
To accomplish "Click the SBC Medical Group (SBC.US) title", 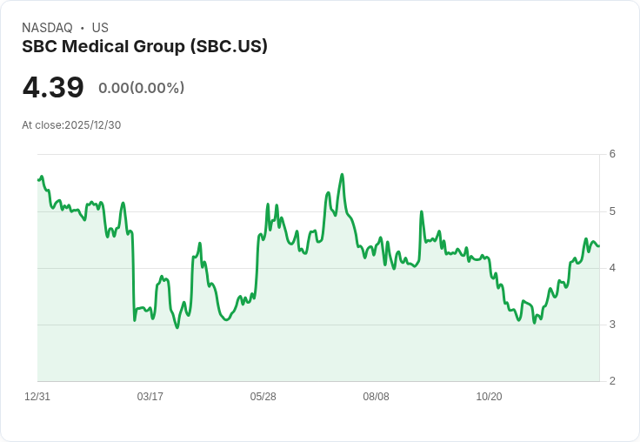I will 144,47.
